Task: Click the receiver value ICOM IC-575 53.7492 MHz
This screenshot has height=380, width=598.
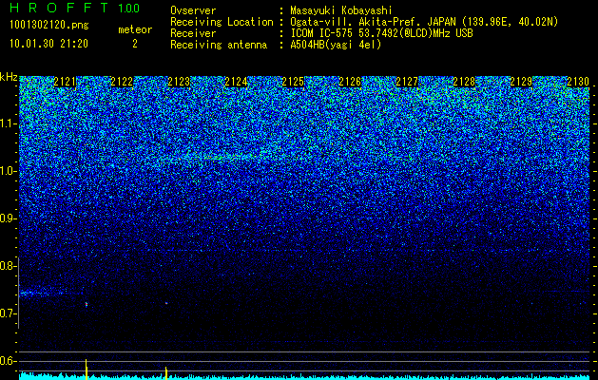Action: [x=381, y=33]
